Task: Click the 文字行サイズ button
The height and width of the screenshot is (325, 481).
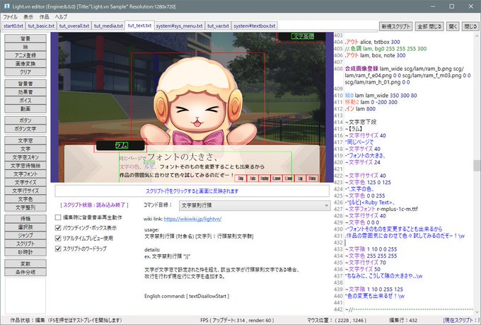Action: [x=25, y=190]
